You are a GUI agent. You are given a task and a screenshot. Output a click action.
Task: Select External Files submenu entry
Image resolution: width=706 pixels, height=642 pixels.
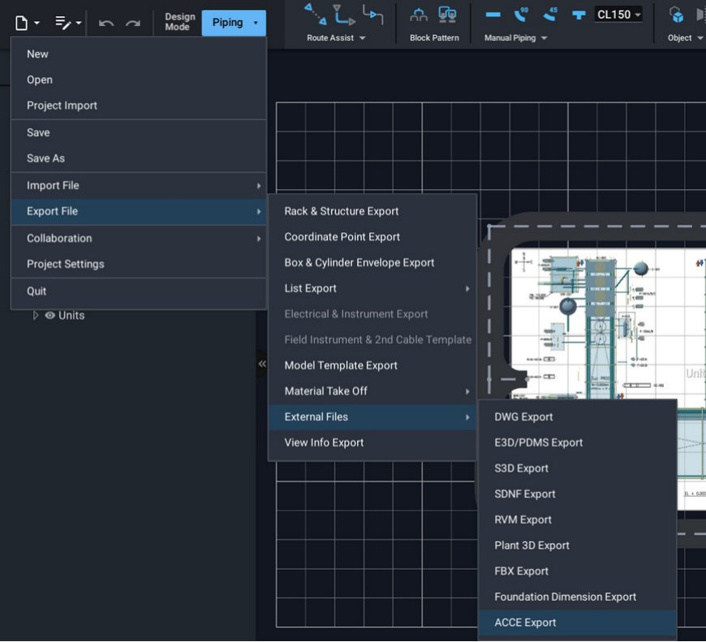click(x=372, y=417)
